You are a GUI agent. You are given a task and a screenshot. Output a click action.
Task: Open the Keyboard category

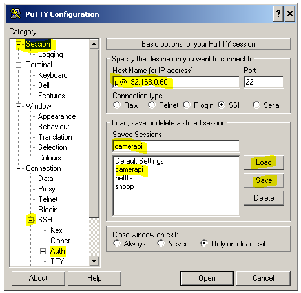53,75
